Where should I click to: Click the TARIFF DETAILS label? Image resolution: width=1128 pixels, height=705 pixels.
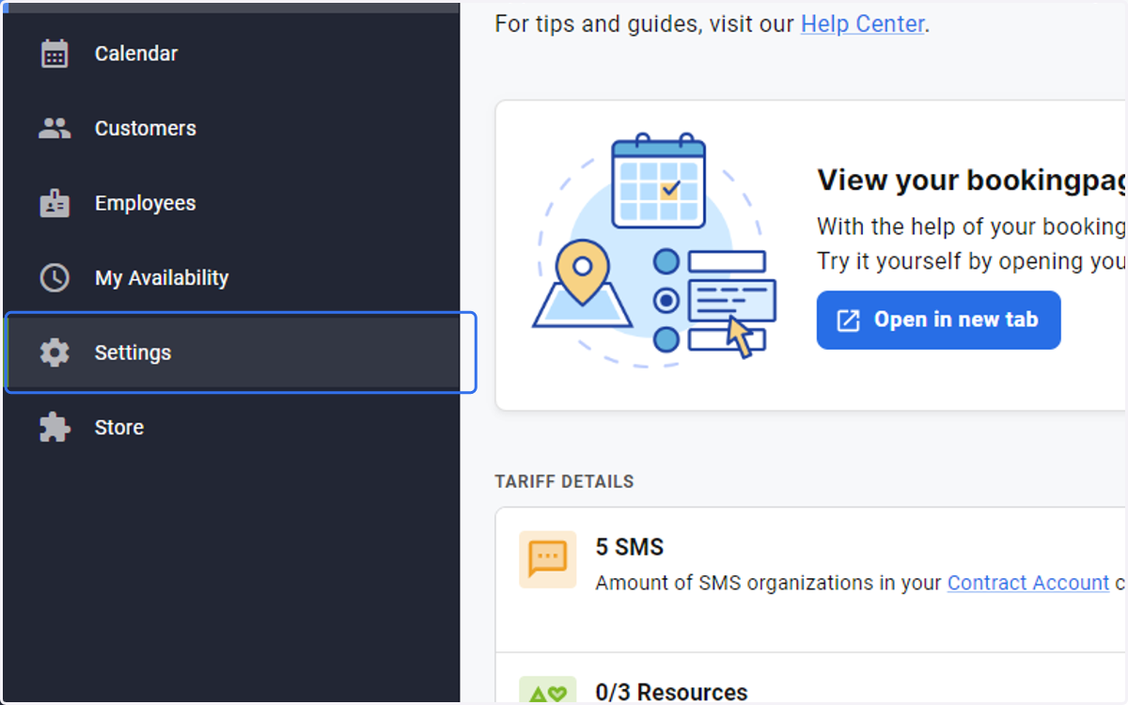(564, 481)
